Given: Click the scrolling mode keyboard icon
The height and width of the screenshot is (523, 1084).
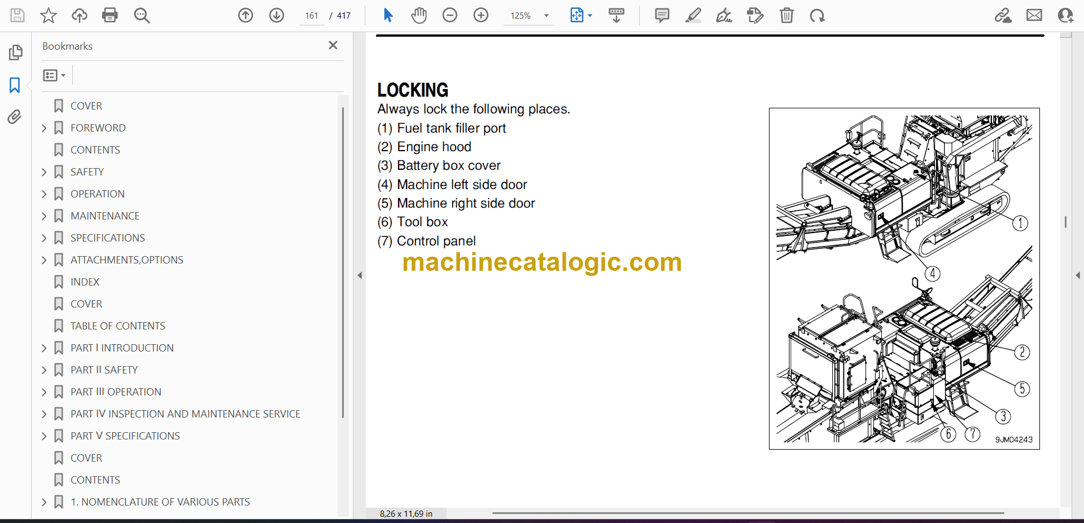Looking at the screenshot, I should tap(617, 15).
